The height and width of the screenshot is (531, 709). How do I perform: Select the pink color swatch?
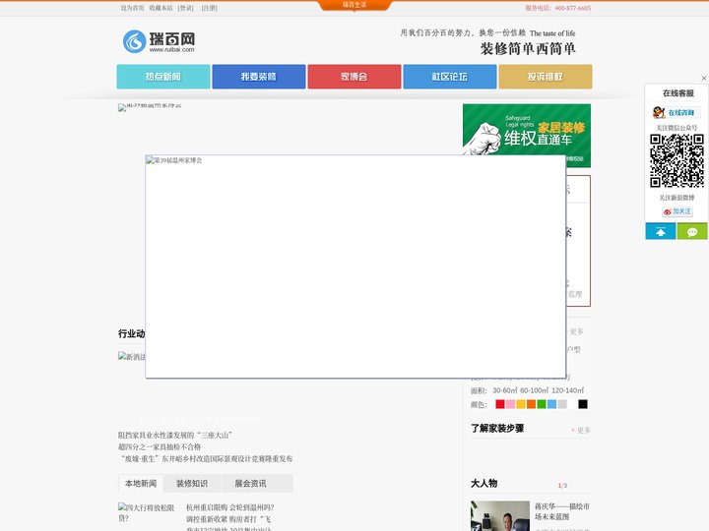coord(510,404)
